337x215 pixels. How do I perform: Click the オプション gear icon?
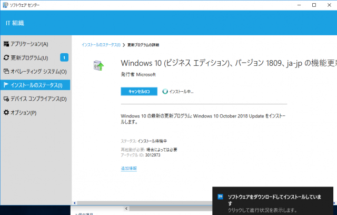[x=6, y=112]
